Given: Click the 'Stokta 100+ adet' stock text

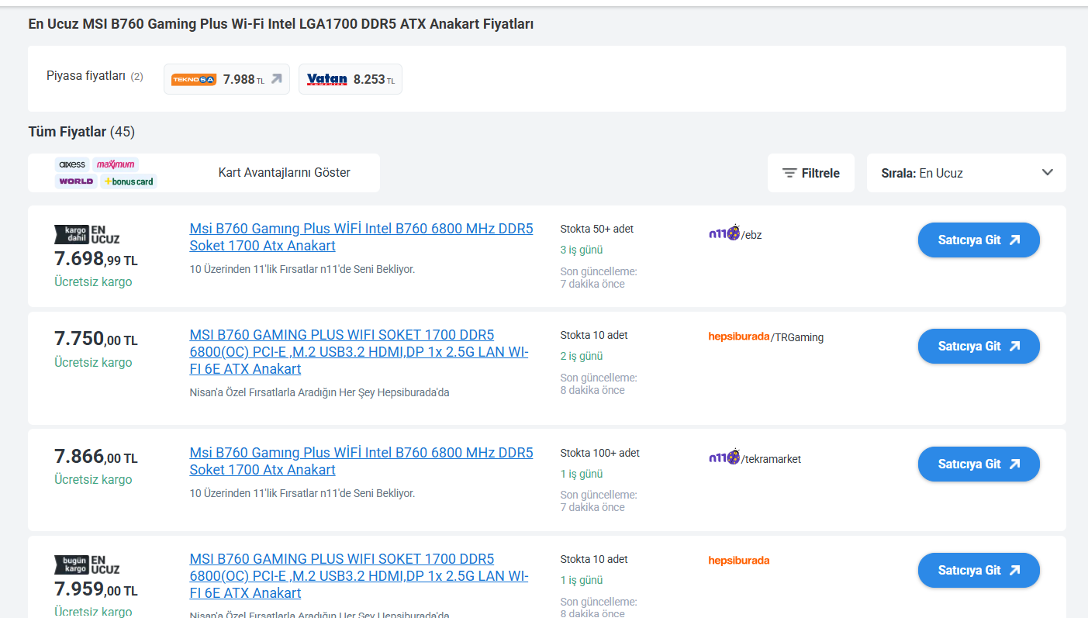Looking at the screenshot, I should (x=600, y=453).
